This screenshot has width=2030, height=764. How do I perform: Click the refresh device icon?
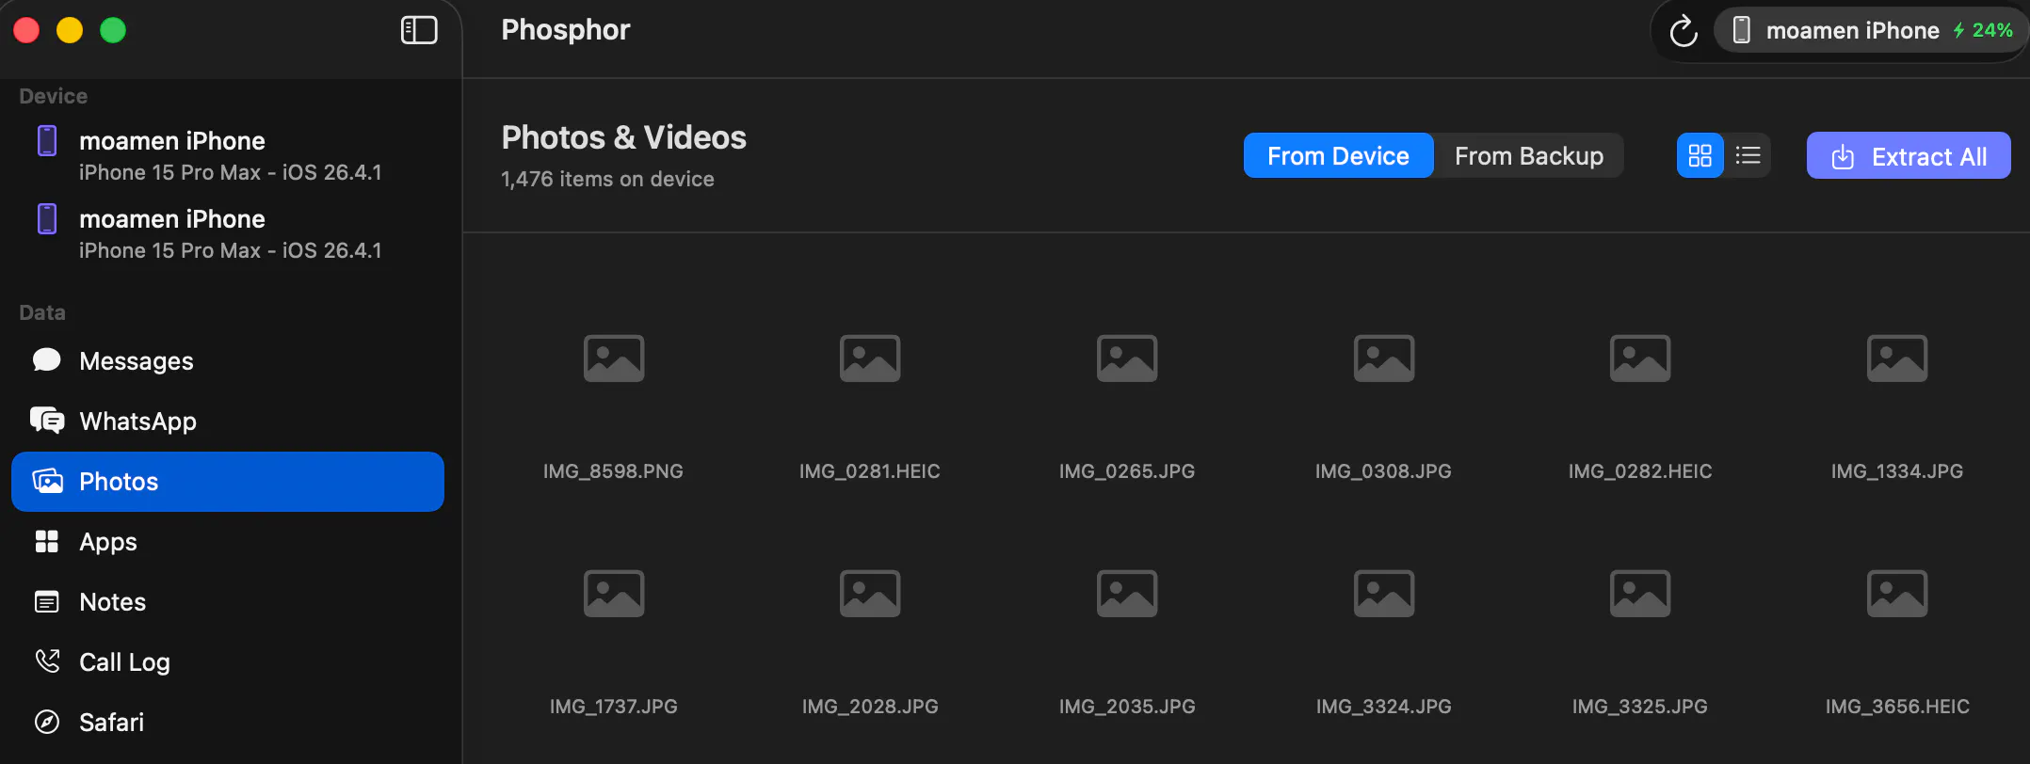pos(1684,31)
